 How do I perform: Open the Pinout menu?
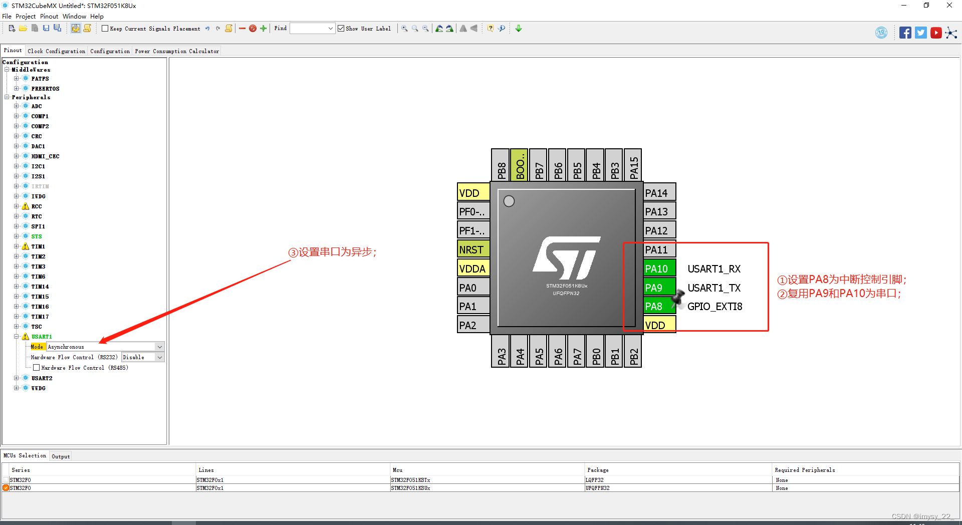pyautogui.click(x=49, y=16)
